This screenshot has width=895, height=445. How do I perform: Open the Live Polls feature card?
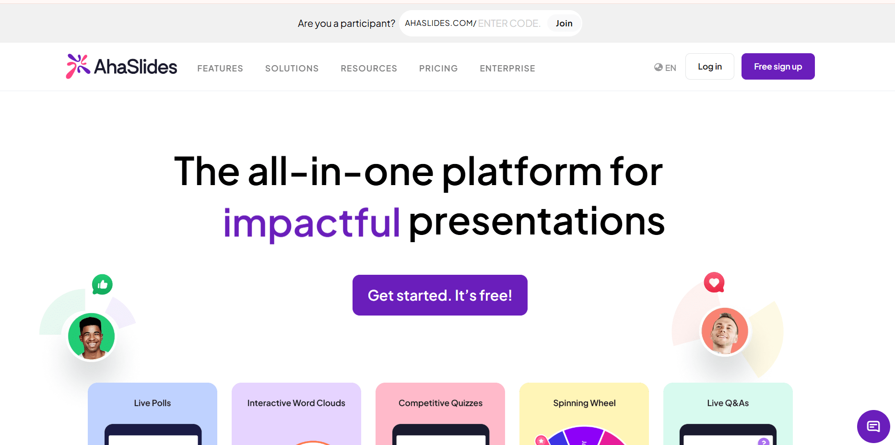[153, 412]
